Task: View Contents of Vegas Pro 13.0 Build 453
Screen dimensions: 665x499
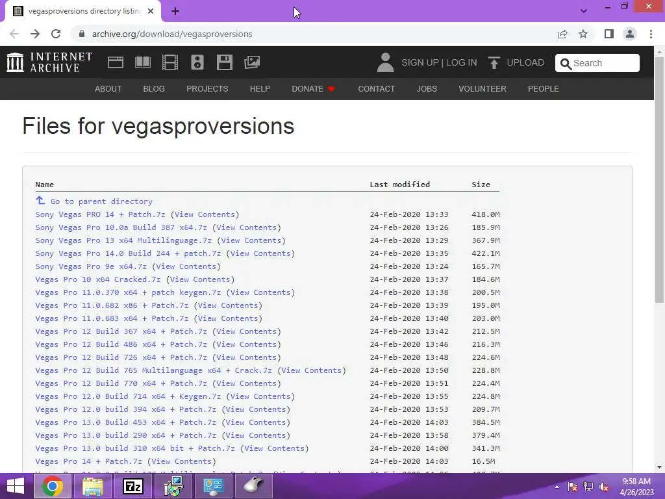Action: click(256, 422)
